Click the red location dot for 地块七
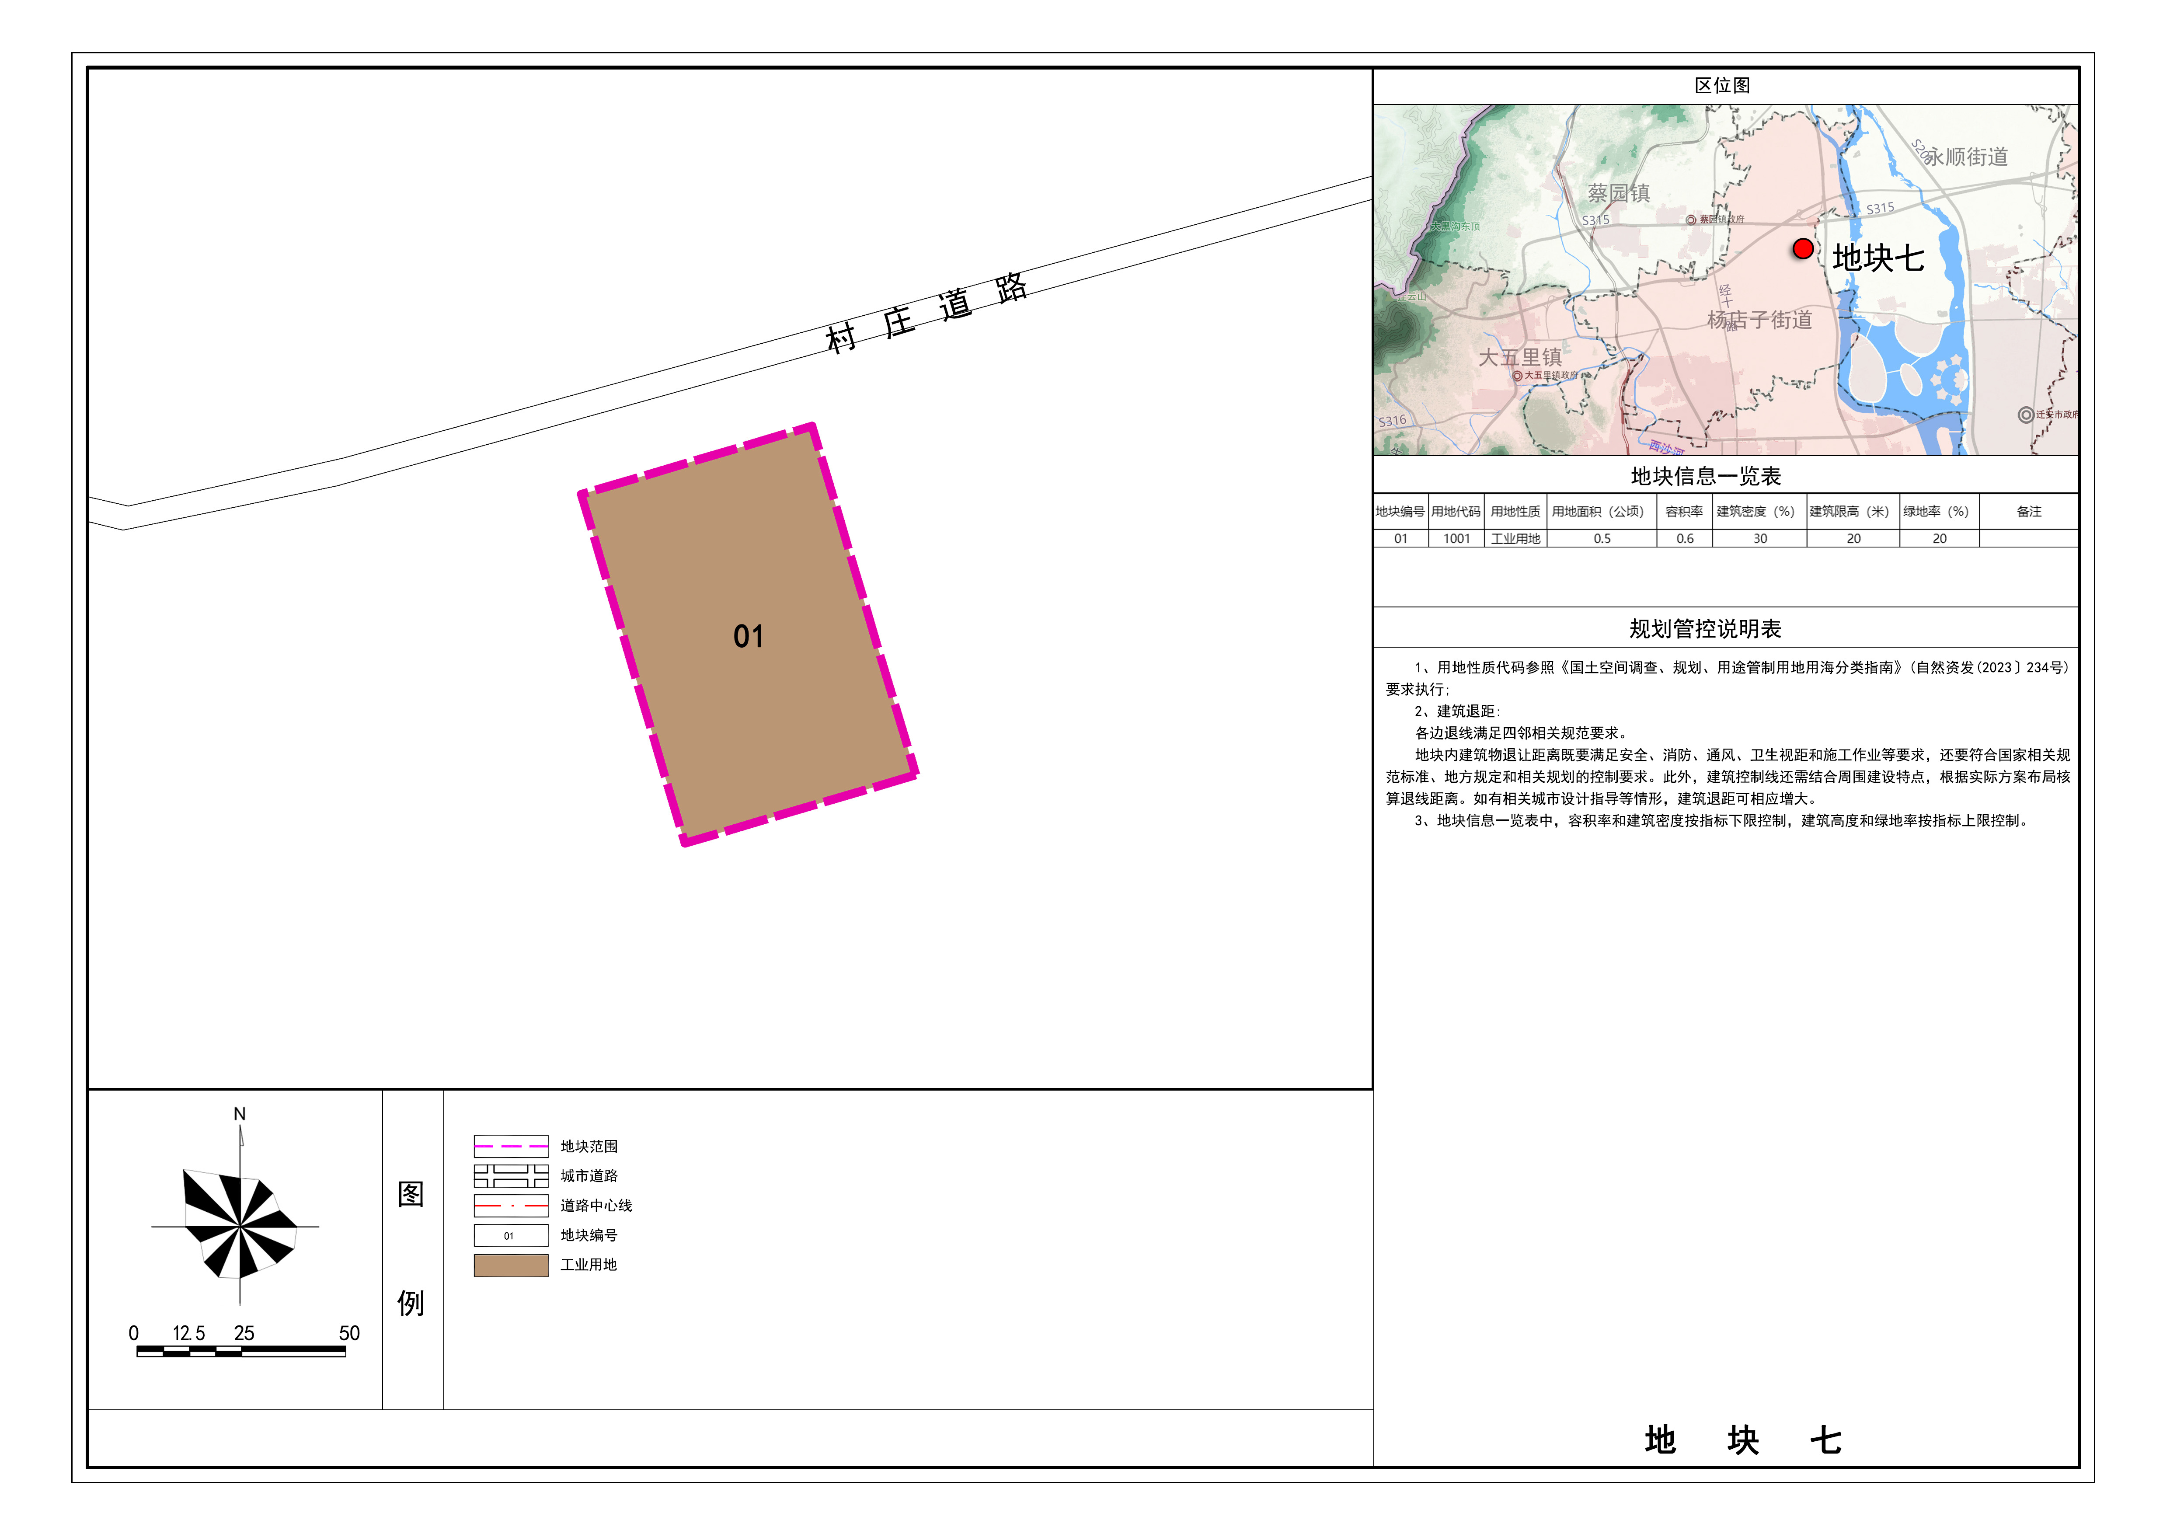This screenshot has height=1534, width=2170. 1802,248
